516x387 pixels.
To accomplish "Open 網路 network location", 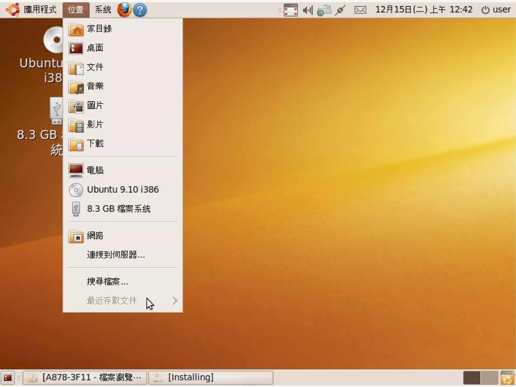I will [x=123, y=236].
